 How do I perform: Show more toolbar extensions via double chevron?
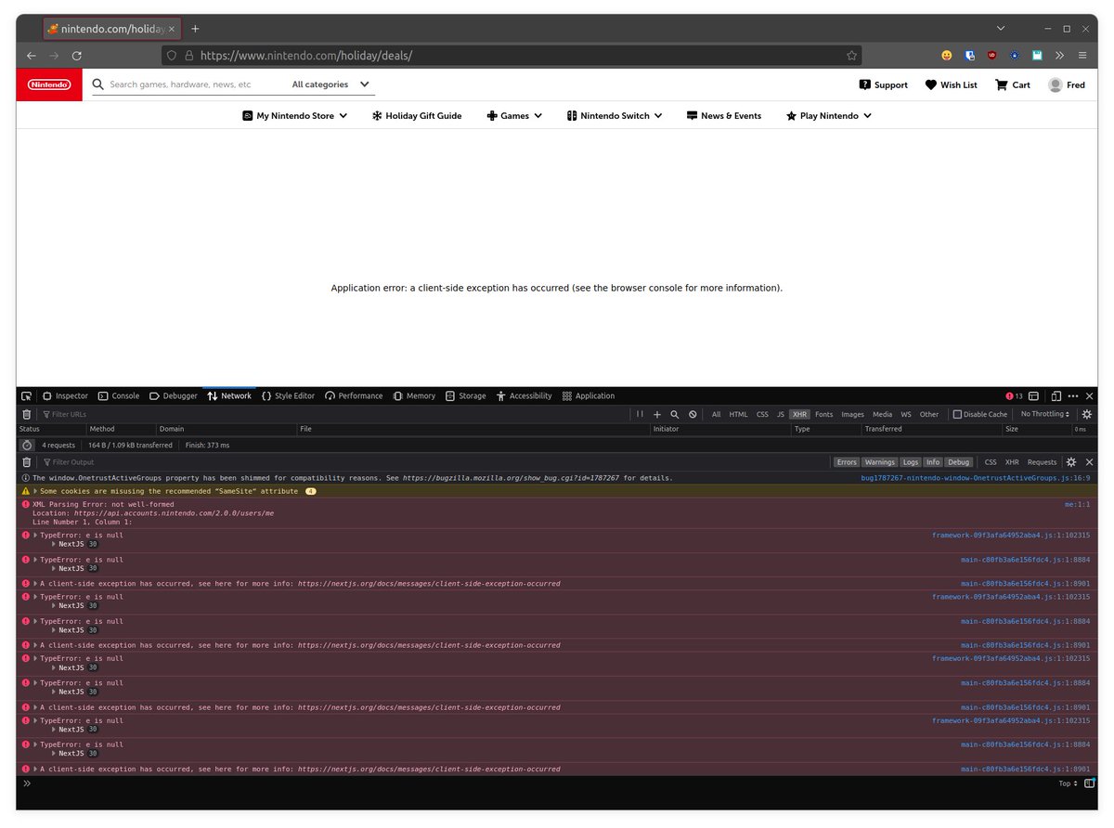click(1060, 56)
